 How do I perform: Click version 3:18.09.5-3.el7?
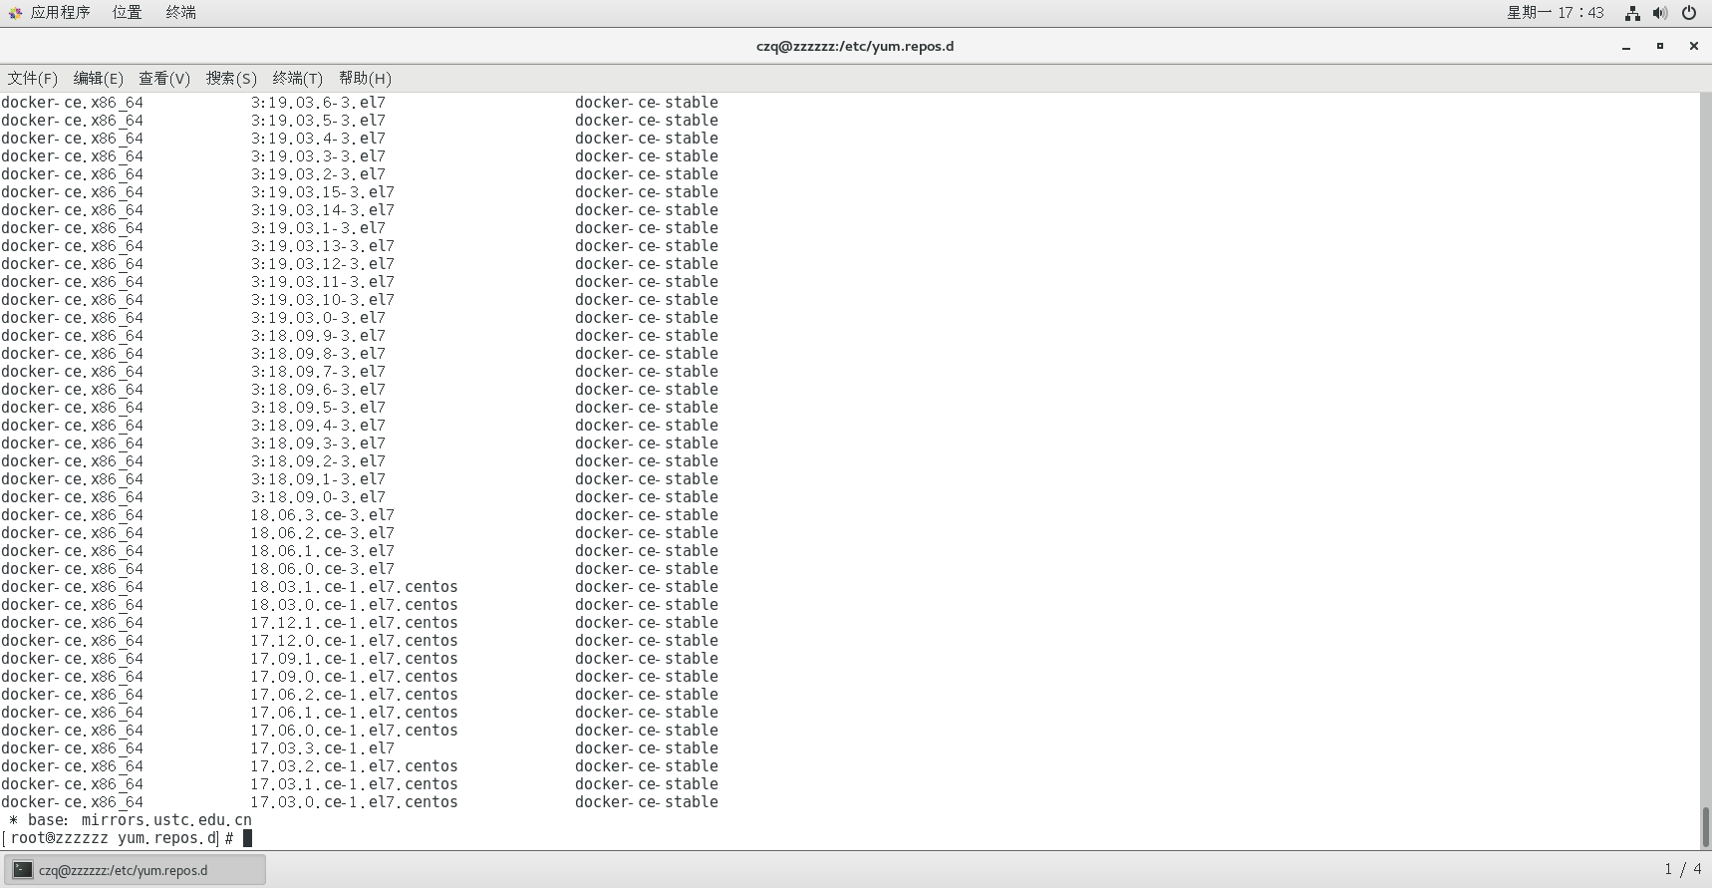point(318,408)
